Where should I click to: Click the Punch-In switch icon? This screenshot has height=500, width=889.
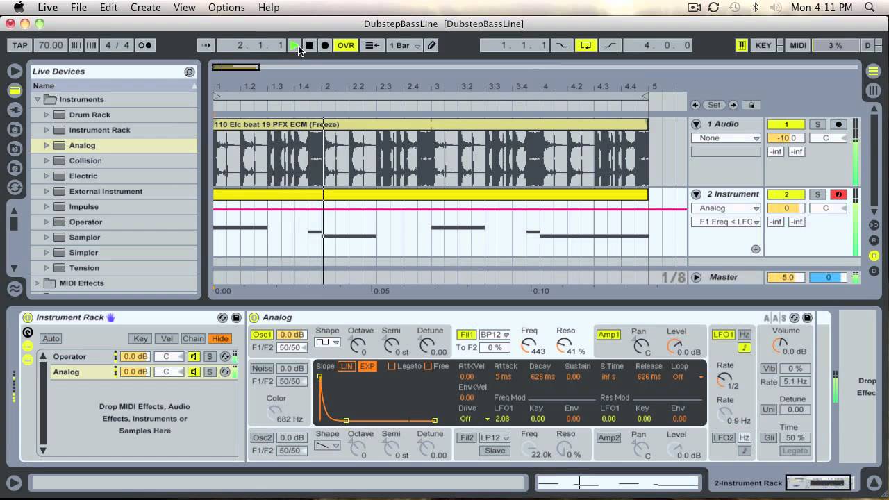coord(561,45)
